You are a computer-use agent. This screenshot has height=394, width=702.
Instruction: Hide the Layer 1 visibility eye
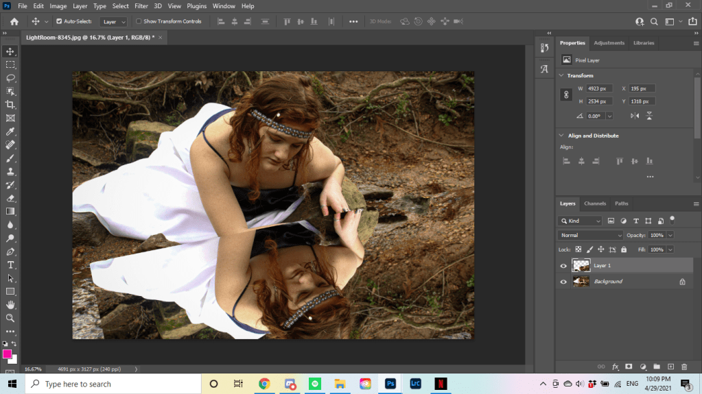tap(563, 266)
